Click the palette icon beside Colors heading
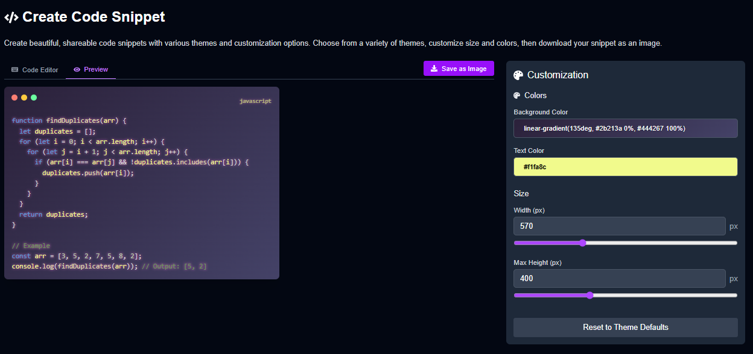Image resolution: width=753 pixels, height=354 pixels. pyautogui.click(x=518, y=95)
